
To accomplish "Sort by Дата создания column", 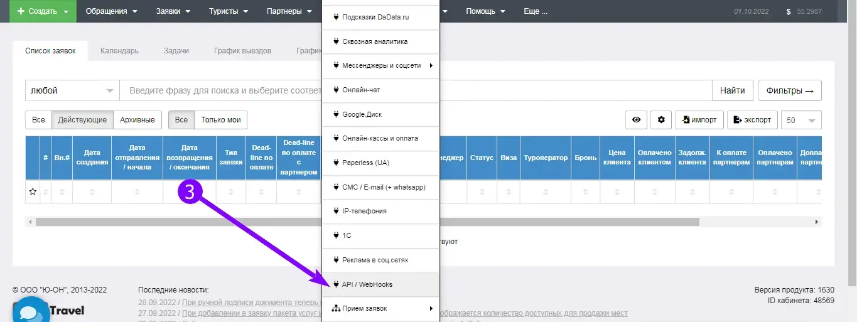I will (92, 158).
